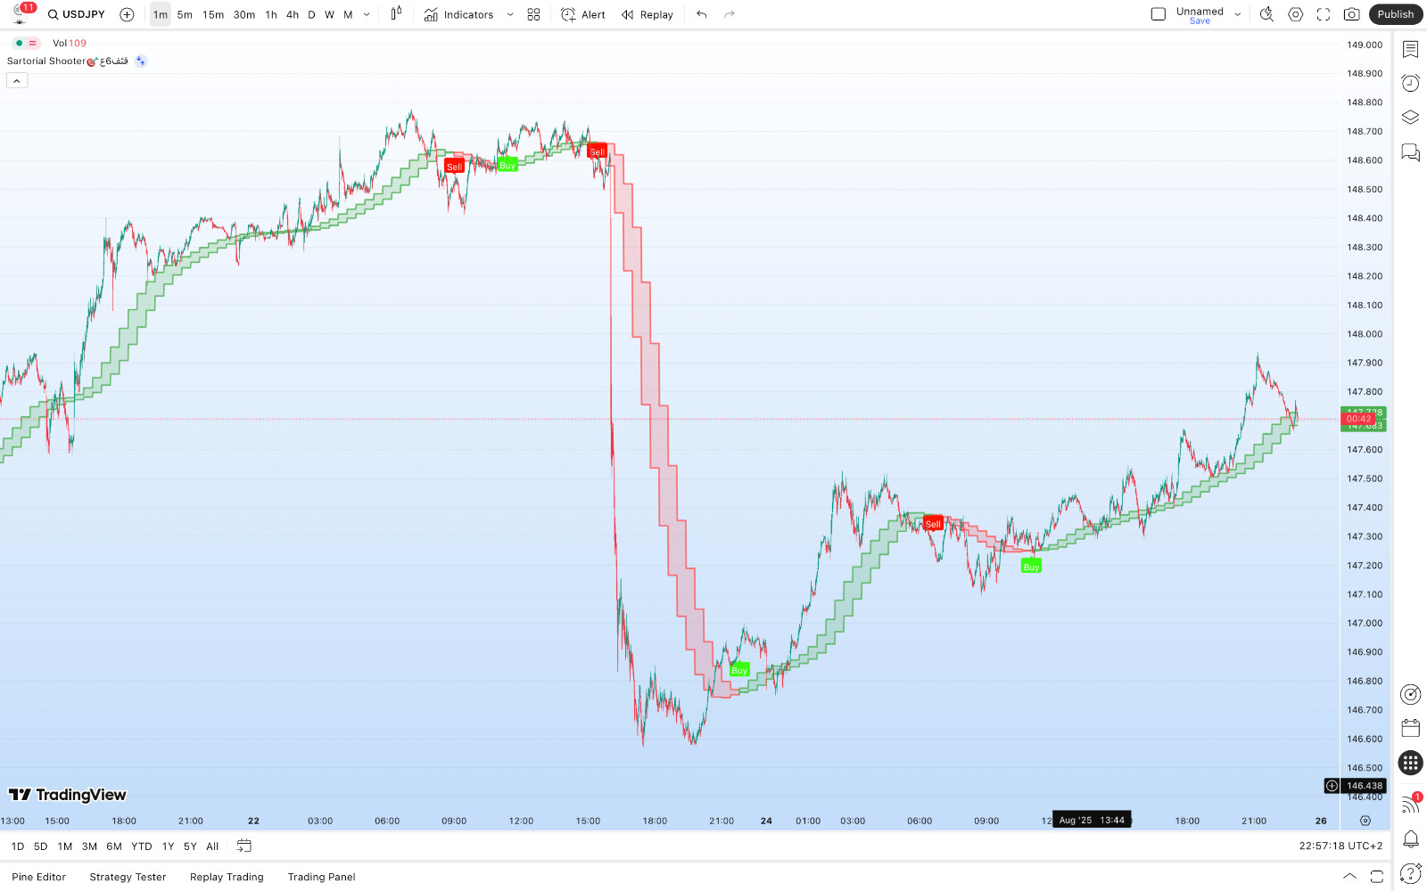Maximize the bottom panel

pyautogui.click(x=1376, y=876)
